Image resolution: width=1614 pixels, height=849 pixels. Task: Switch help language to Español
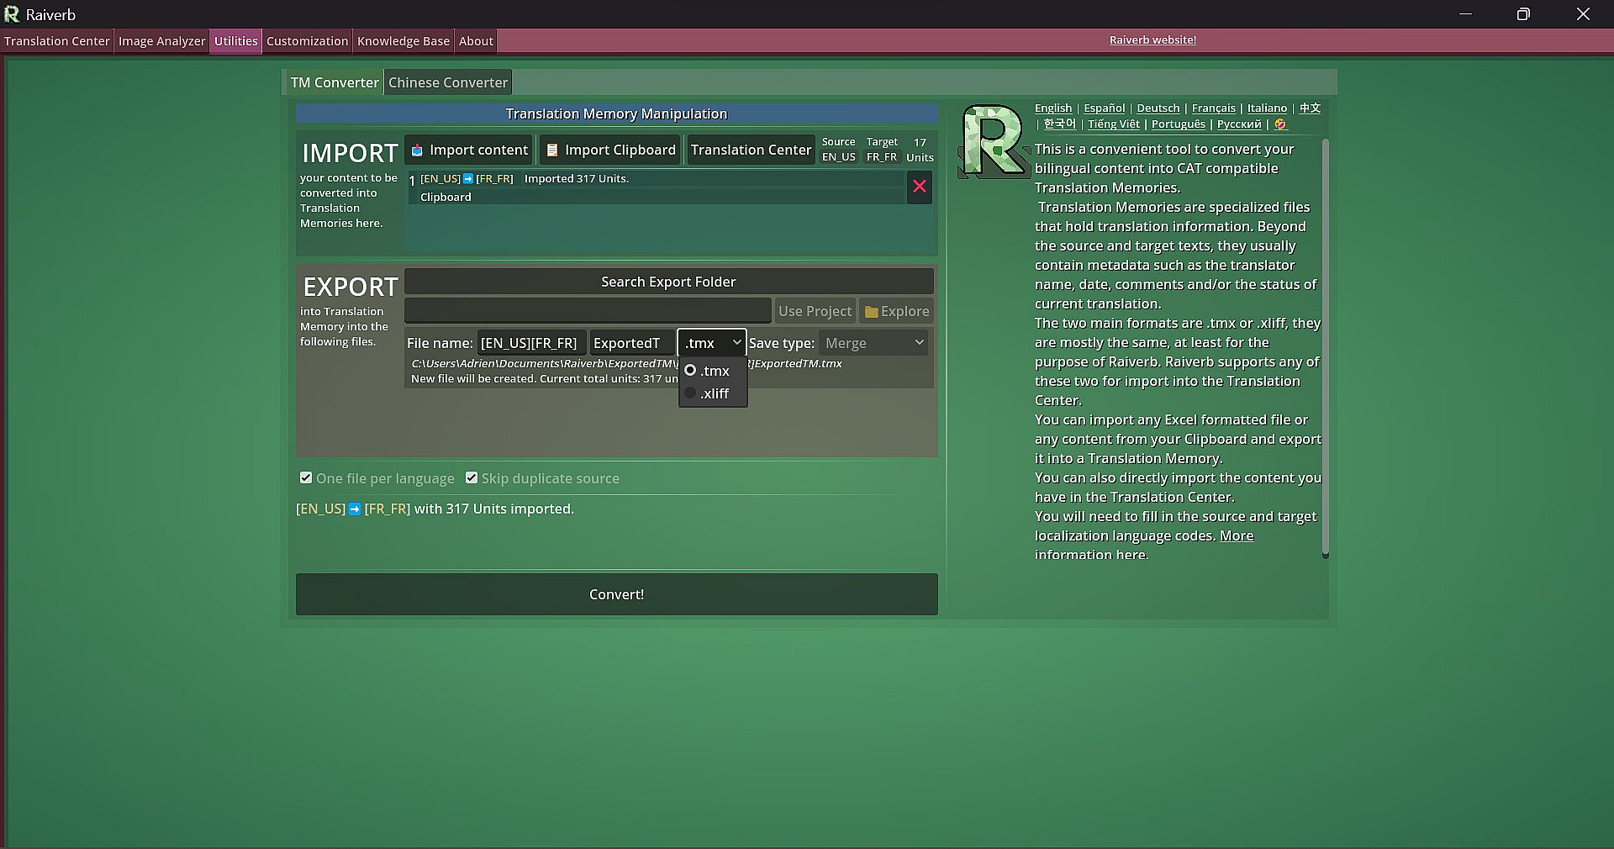[1105, 108]
